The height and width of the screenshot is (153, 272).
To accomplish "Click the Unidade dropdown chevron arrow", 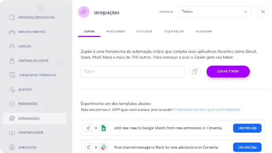I will tap(246, 12).
